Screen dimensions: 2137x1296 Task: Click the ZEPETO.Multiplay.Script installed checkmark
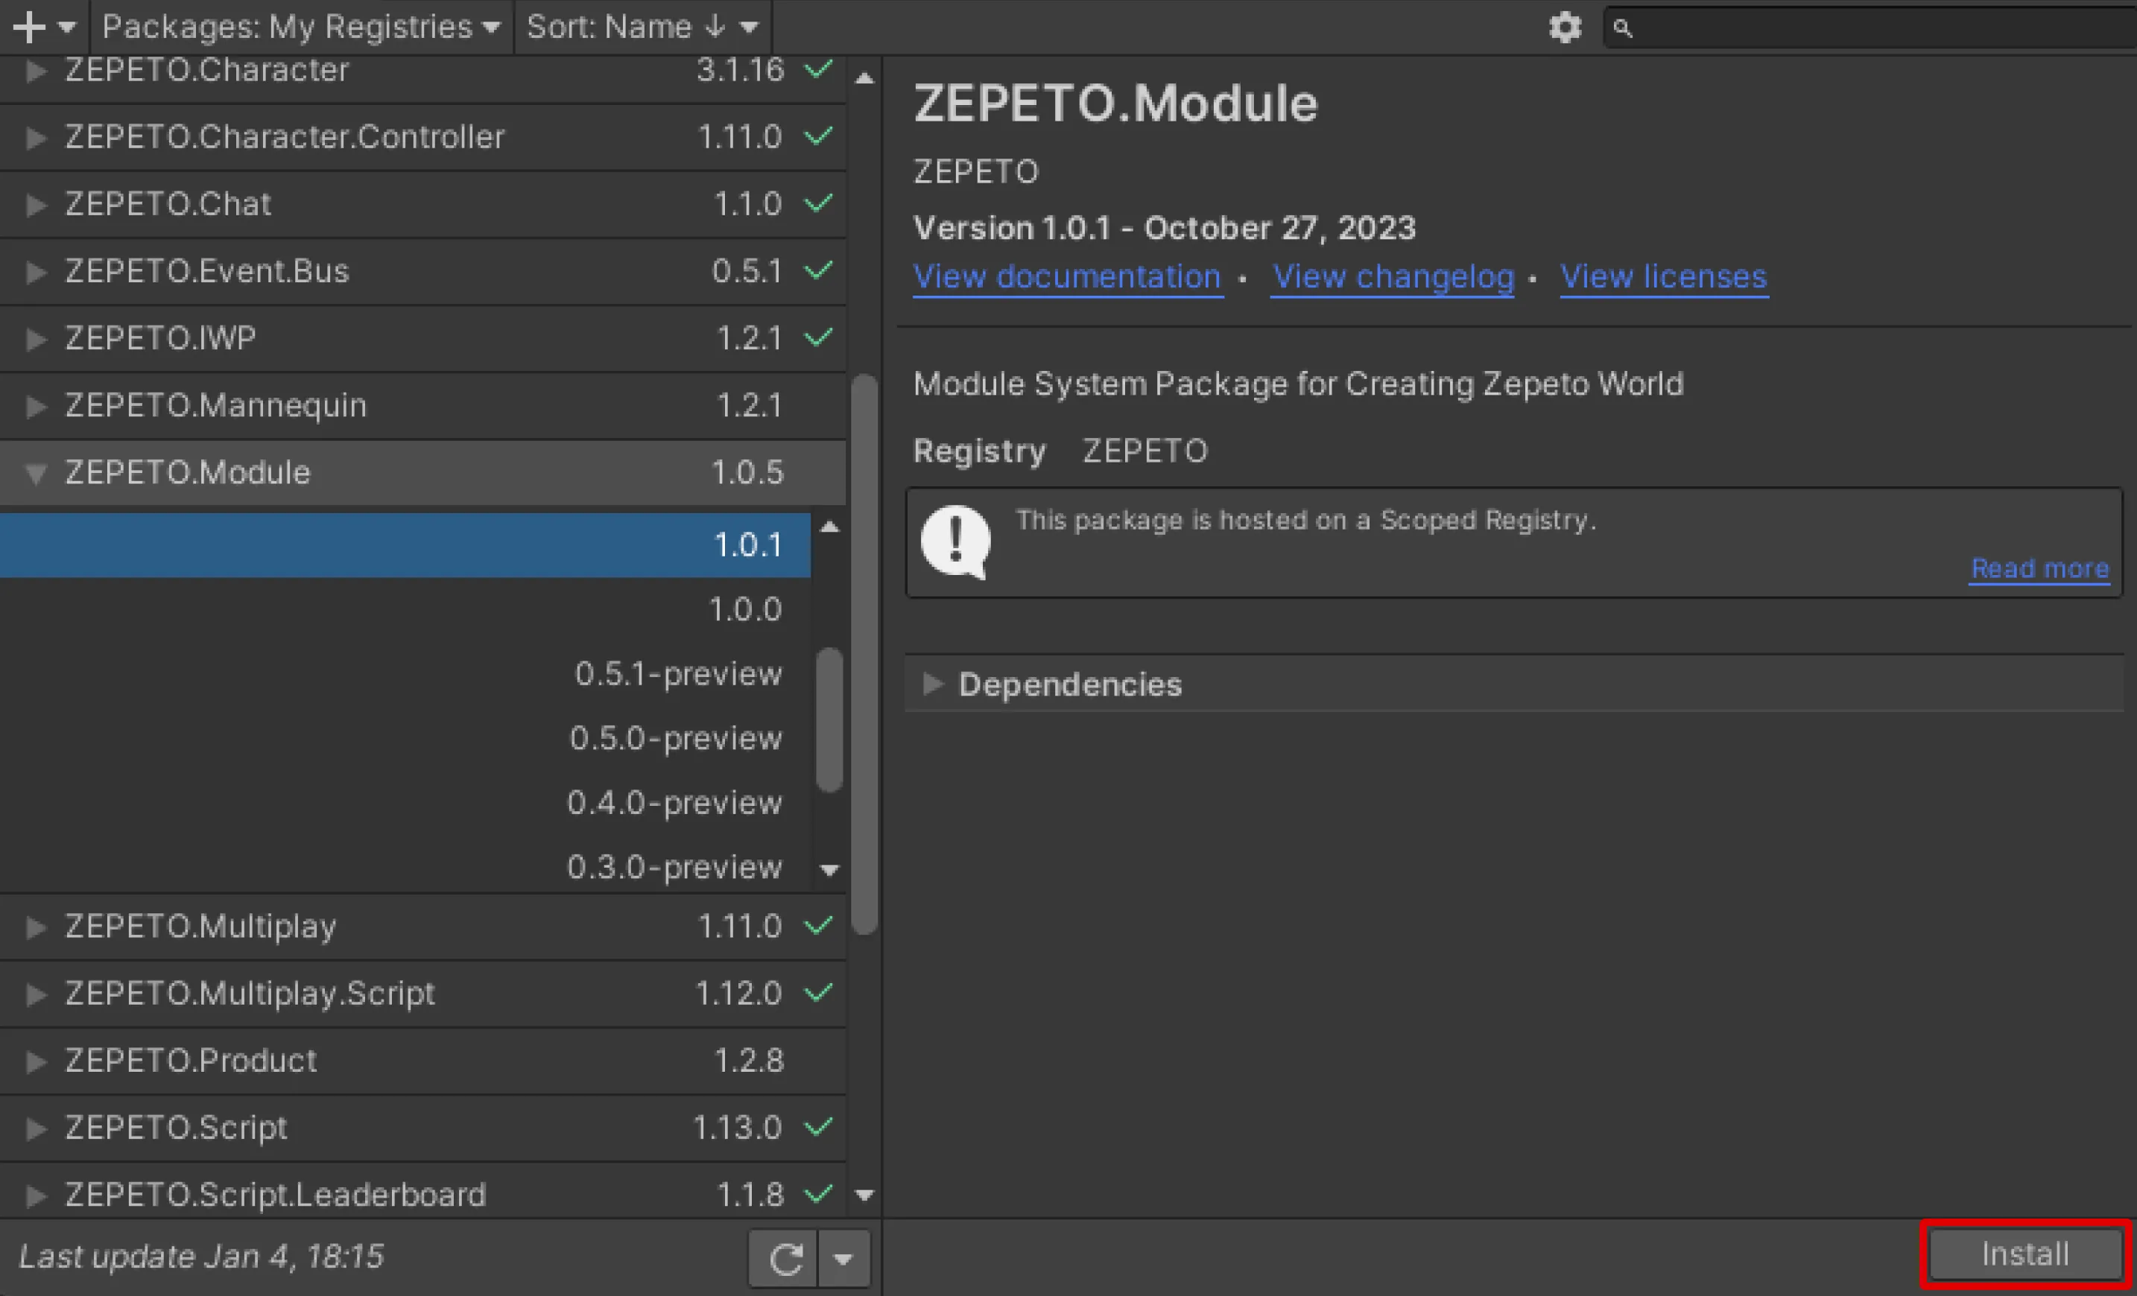coord(818,991)
